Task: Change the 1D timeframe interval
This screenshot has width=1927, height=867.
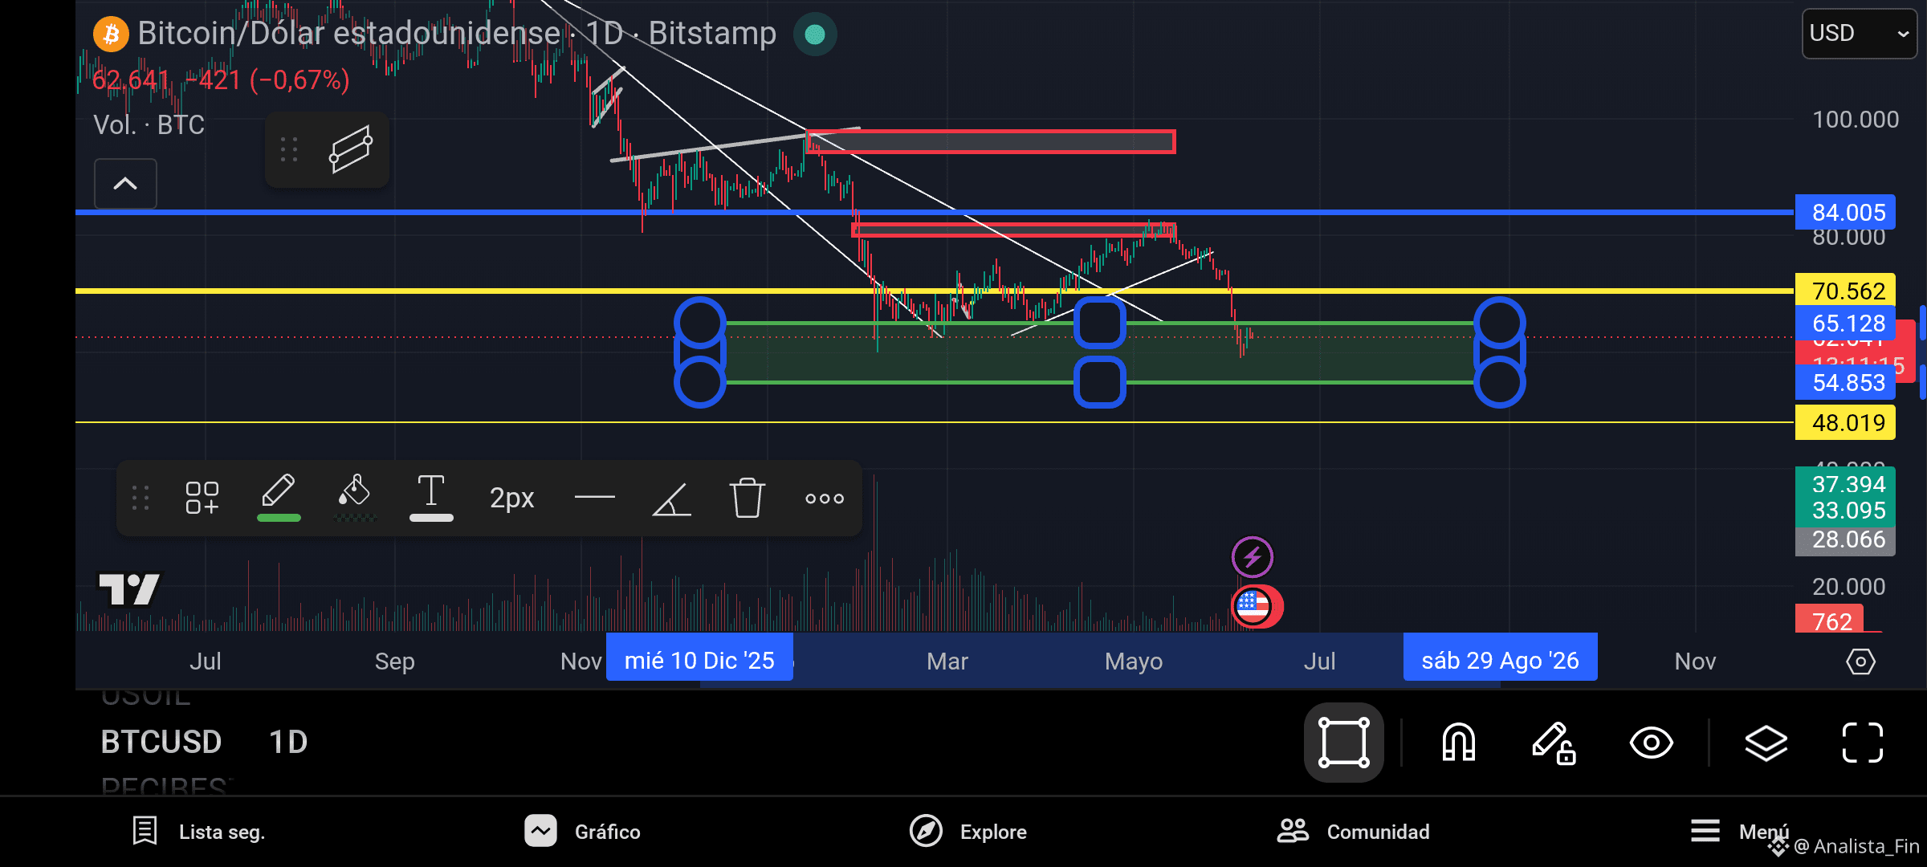Action: (x=288, y=743)
